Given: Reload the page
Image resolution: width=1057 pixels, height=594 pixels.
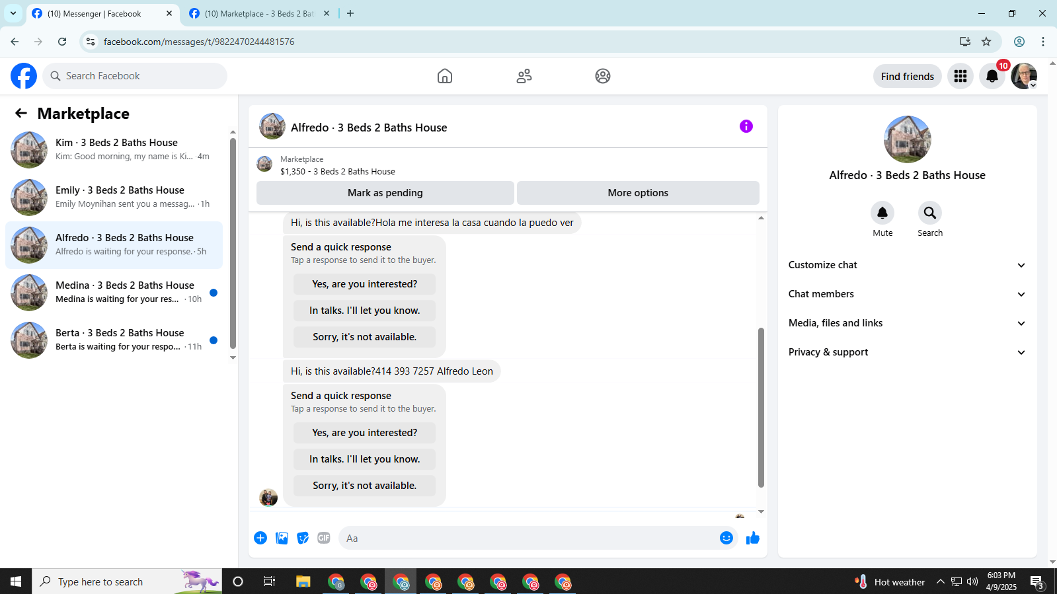Looking at the screenshot, I should tap(62, 42).
